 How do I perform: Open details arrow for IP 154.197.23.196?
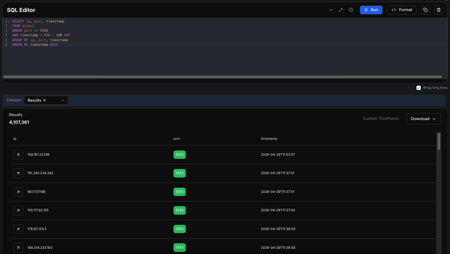click(18, 155)
